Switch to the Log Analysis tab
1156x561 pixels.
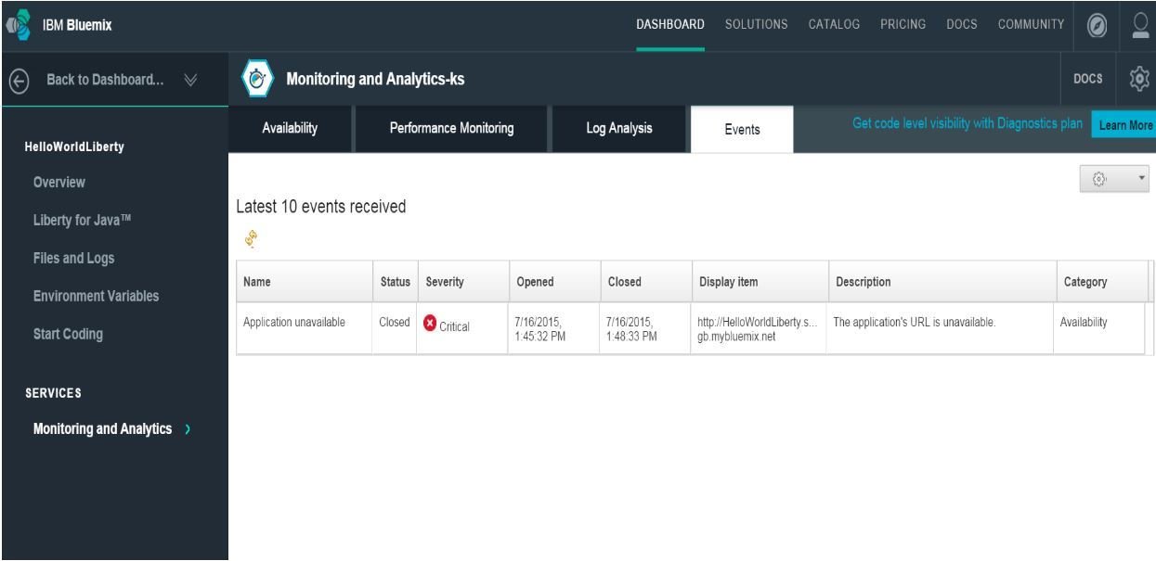point(619,130)
